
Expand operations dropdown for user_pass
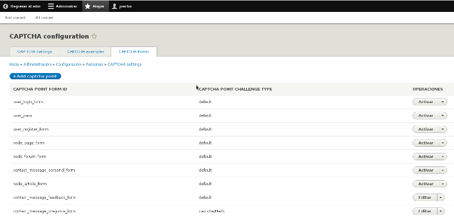tap(443, 116)
